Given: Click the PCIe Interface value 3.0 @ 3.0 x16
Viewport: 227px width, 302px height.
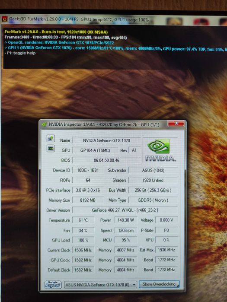Looking at the screenshot, I should tap(88, 190).
